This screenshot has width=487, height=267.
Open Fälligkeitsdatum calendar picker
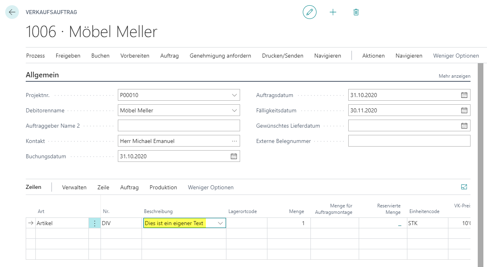pyautogui.click(x=464, y=110)
